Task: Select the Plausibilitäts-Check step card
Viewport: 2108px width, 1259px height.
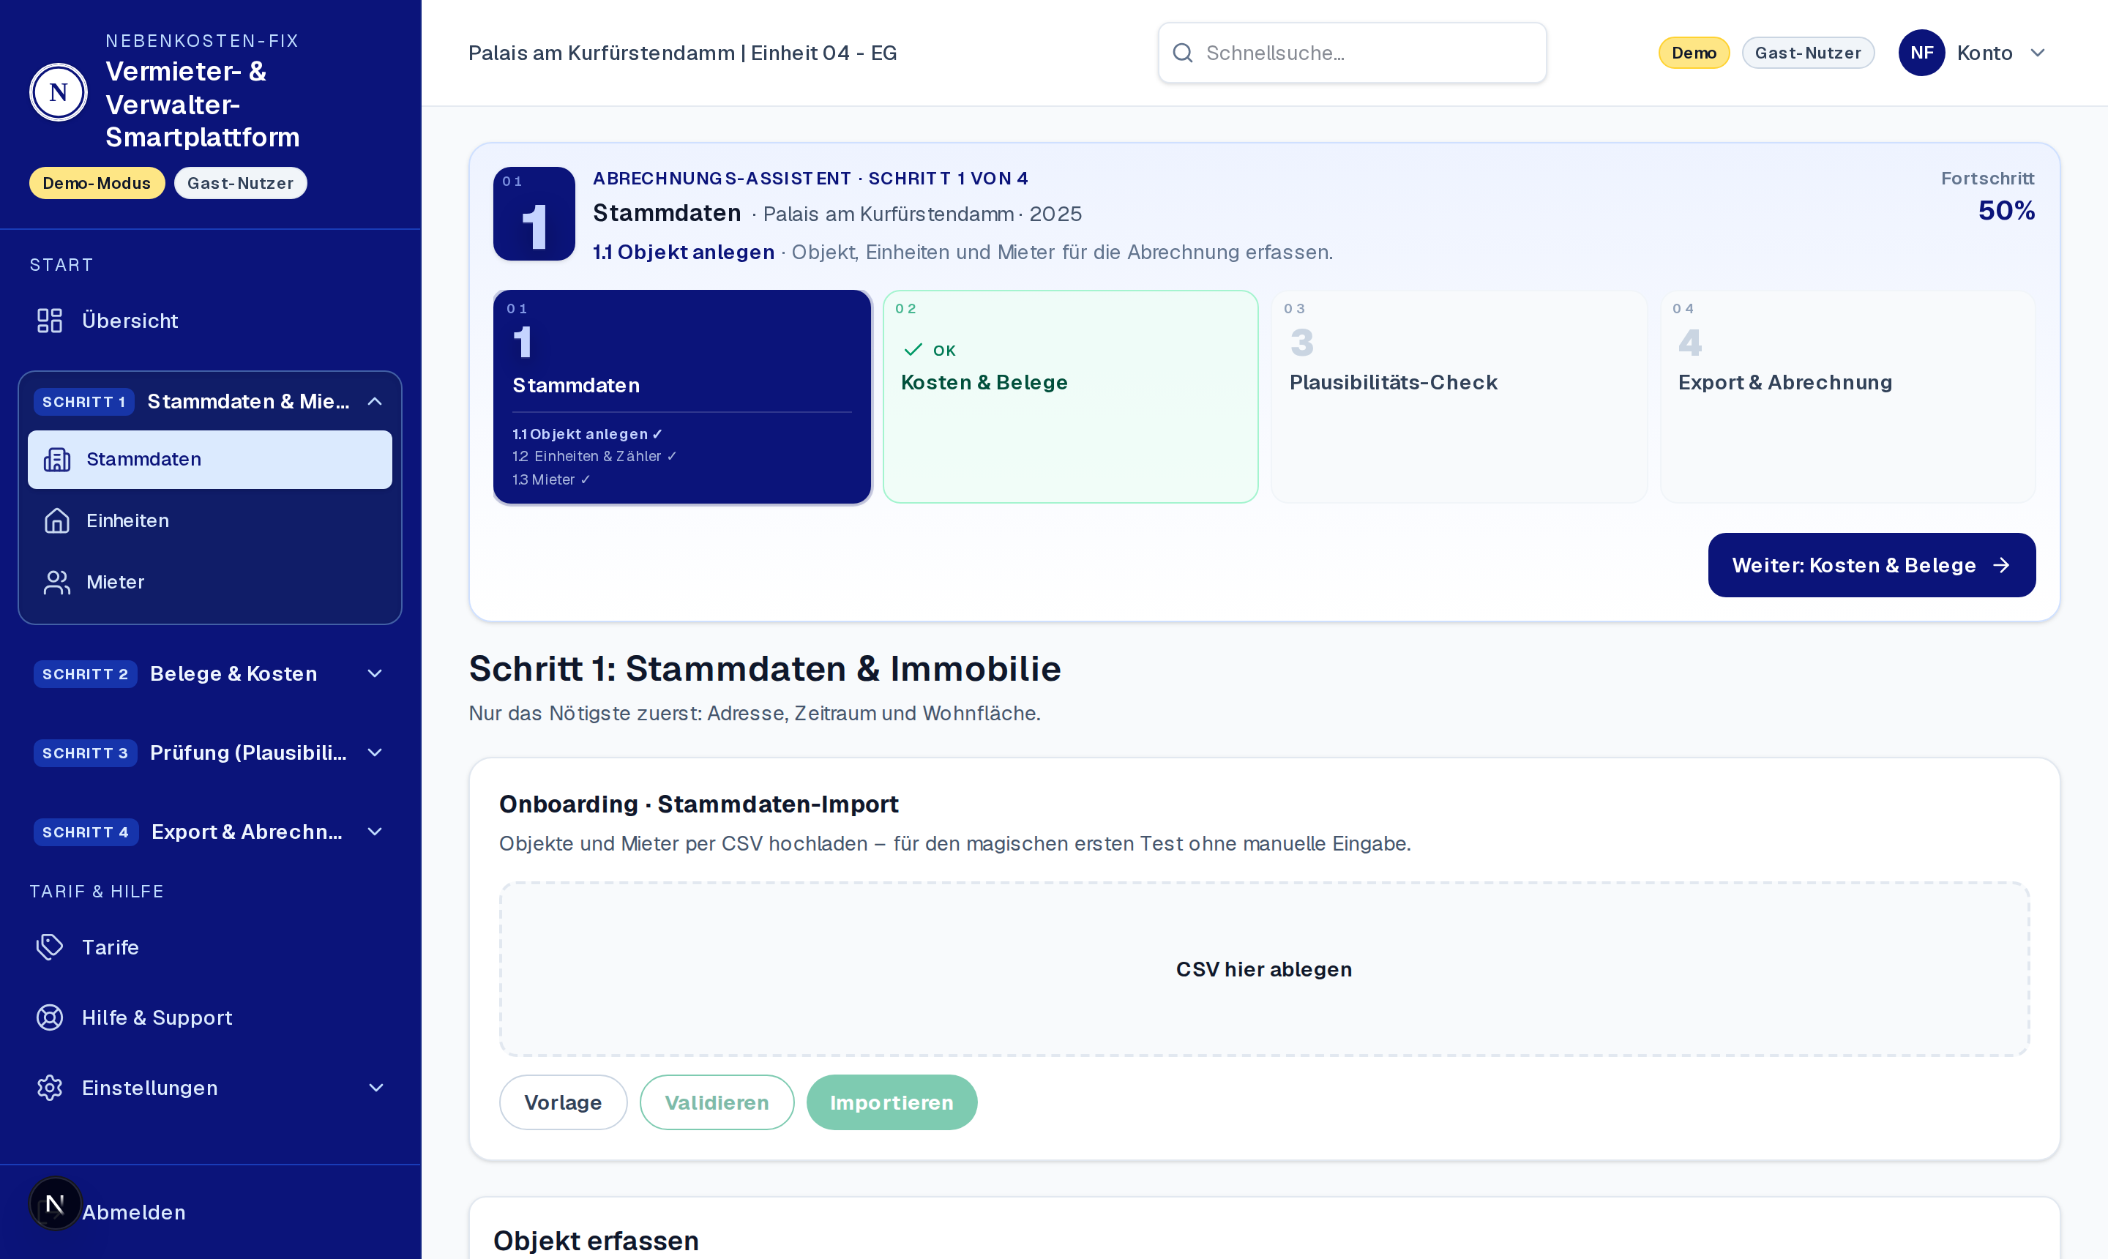Action: (x=1459, y=397)
